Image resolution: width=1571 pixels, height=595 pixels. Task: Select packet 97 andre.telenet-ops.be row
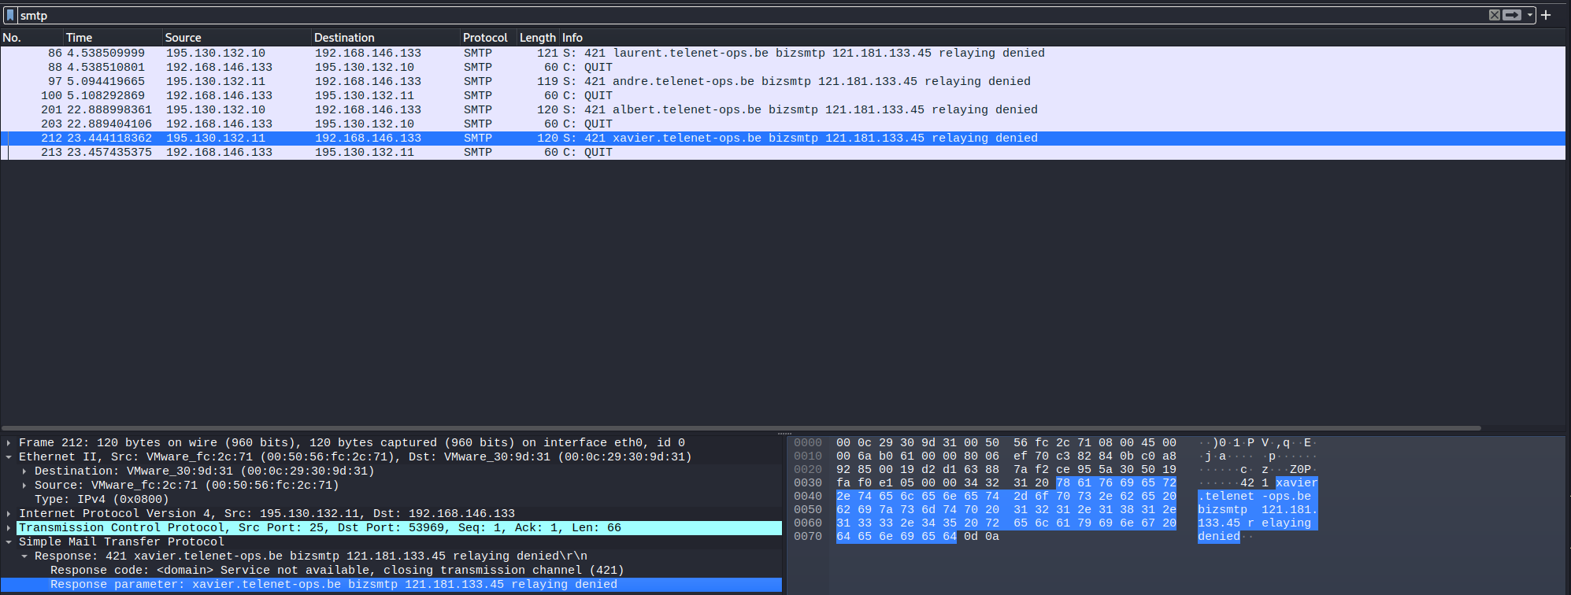click(x=783, y=82)
